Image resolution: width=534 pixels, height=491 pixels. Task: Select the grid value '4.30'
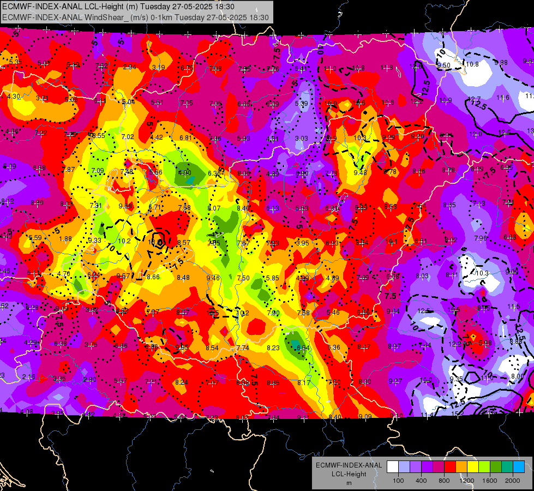tap(14, 97)
